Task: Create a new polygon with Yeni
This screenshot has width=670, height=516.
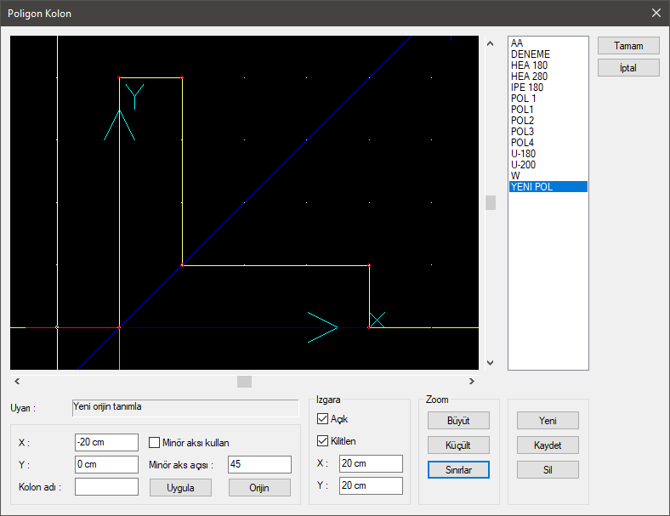Action: coord(548,420)
